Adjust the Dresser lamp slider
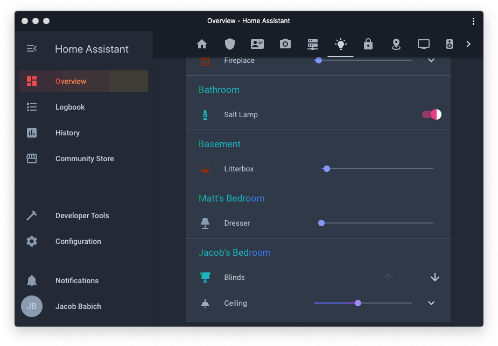This screenshot has width=498, height=346. [x=375, y=223]
